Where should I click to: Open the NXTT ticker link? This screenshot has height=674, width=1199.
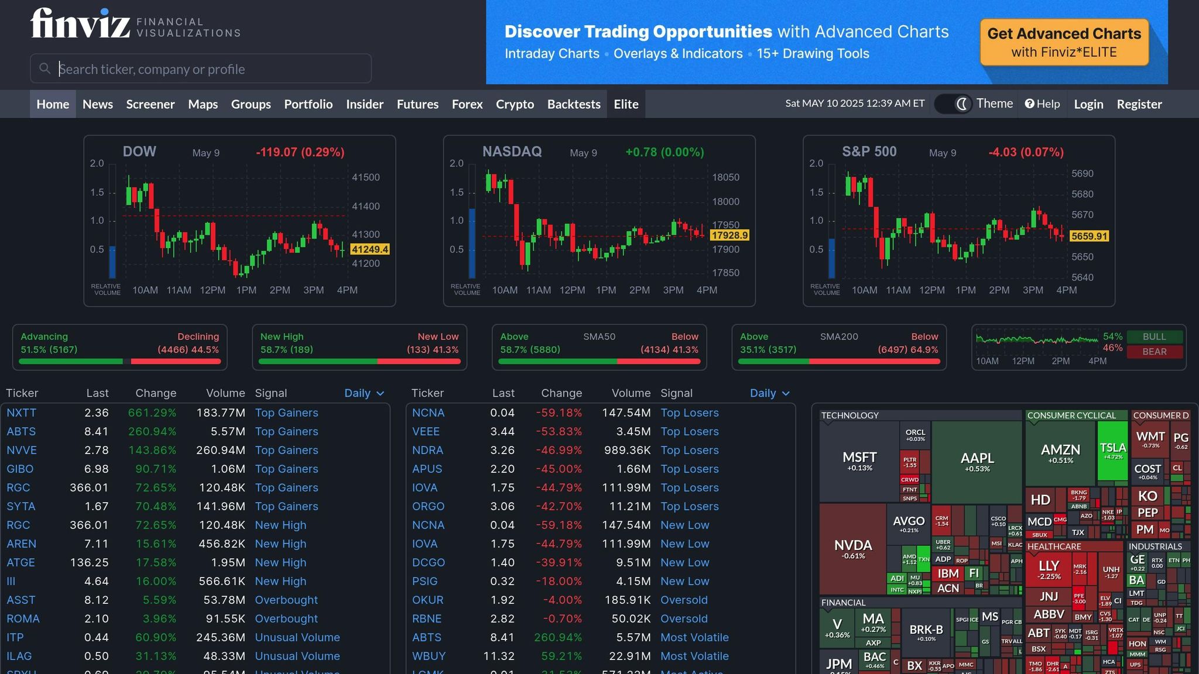[x=22, y=412]
